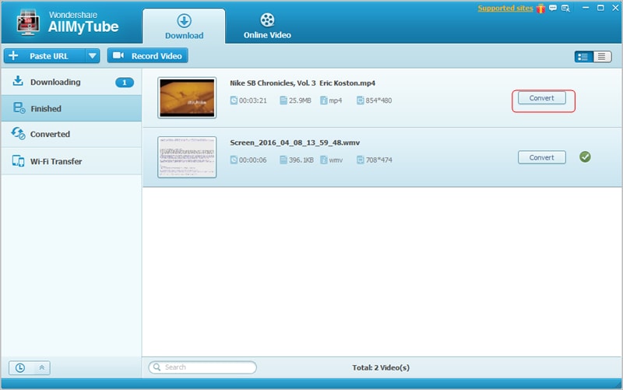The height and width of the screenshot is (390, 623).
Task: Switch to the Online Video tab
Action: [267, 26]
